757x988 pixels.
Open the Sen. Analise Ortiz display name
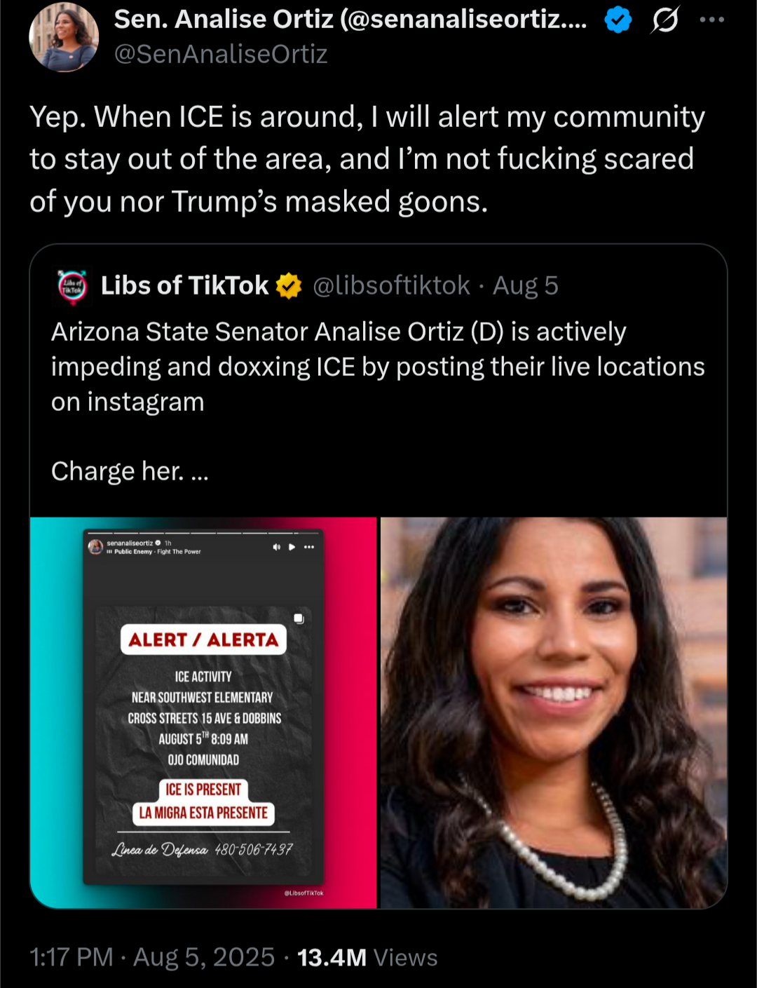[350, 20]
